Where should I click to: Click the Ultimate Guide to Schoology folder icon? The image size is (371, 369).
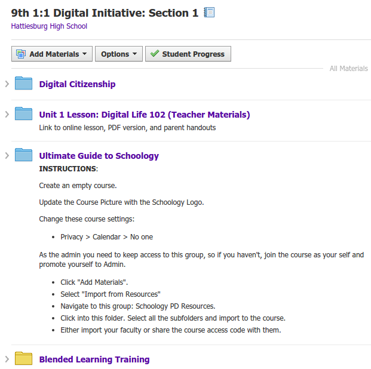(x=23, y=155)
